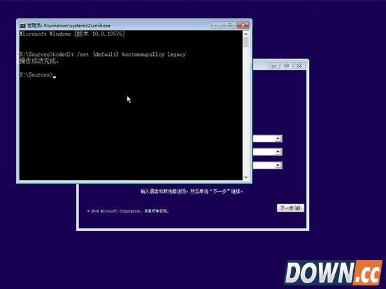
Task: Maximize the cmd.exe command prompt window
Action: 230,25
